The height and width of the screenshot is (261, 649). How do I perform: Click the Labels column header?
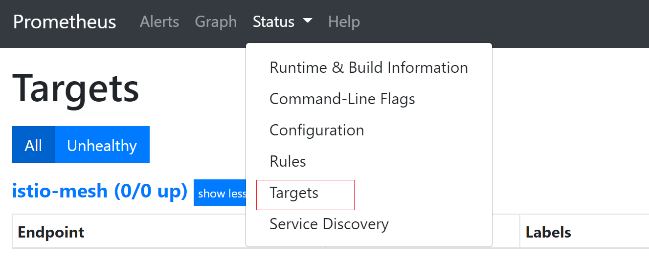pos(548,232)
